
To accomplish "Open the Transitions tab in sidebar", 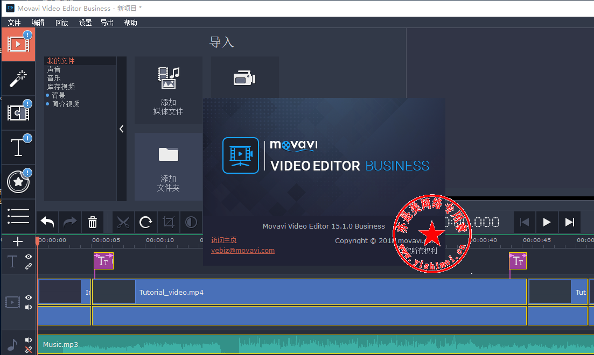I will (18, 113).
